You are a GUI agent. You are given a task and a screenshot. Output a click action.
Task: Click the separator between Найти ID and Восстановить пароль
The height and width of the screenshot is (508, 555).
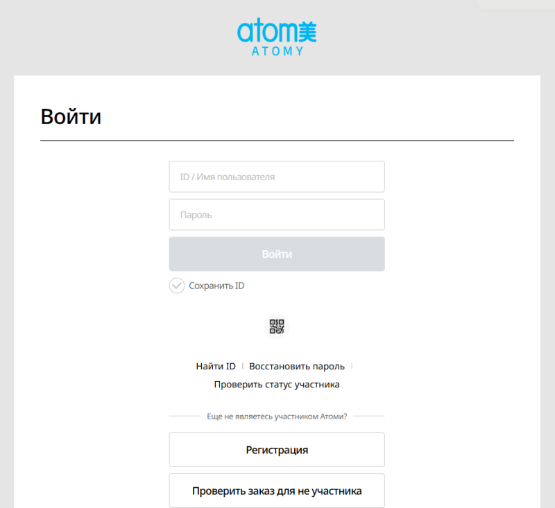point(242,366)
